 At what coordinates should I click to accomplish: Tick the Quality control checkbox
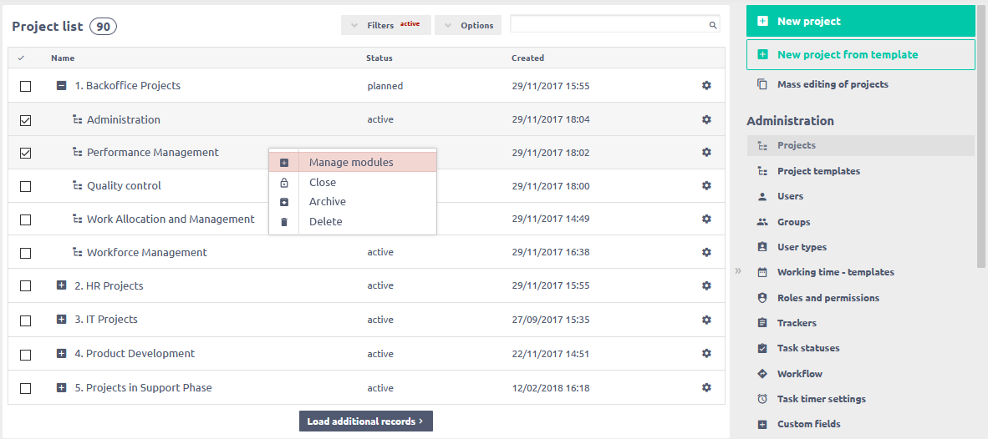tap(25, 186)
